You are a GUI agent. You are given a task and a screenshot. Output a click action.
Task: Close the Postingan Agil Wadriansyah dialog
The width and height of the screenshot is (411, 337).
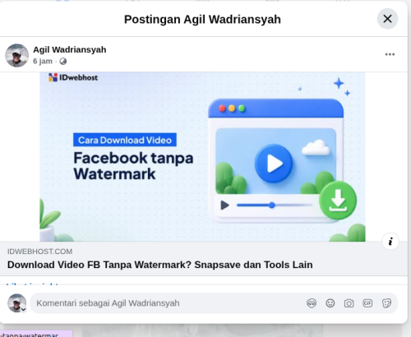click(387, 19)
